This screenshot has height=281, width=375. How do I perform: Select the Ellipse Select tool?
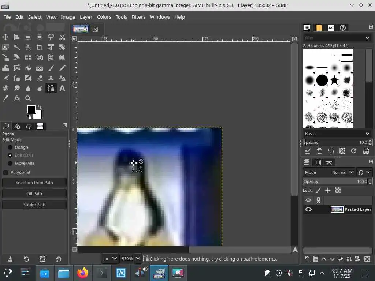(x=40, y=37)
